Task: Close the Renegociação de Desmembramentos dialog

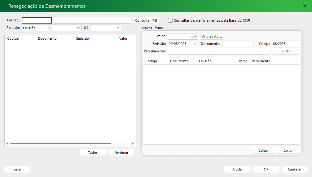Action: click(305, 6)
